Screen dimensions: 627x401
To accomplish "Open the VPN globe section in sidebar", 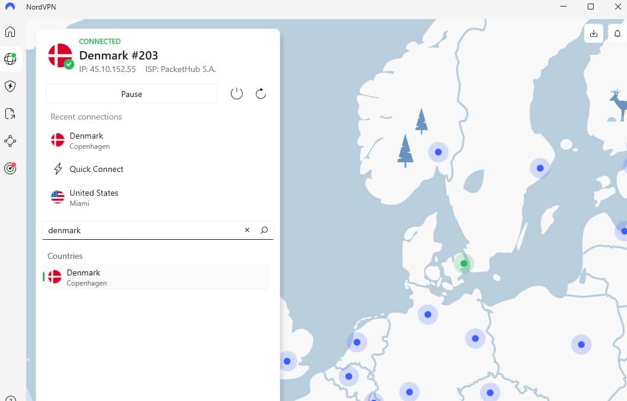I will coord(10,59).
